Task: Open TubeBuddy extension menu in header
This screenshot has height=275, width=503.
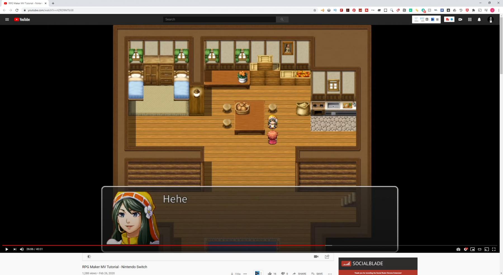Action: (x=449, y=19)
